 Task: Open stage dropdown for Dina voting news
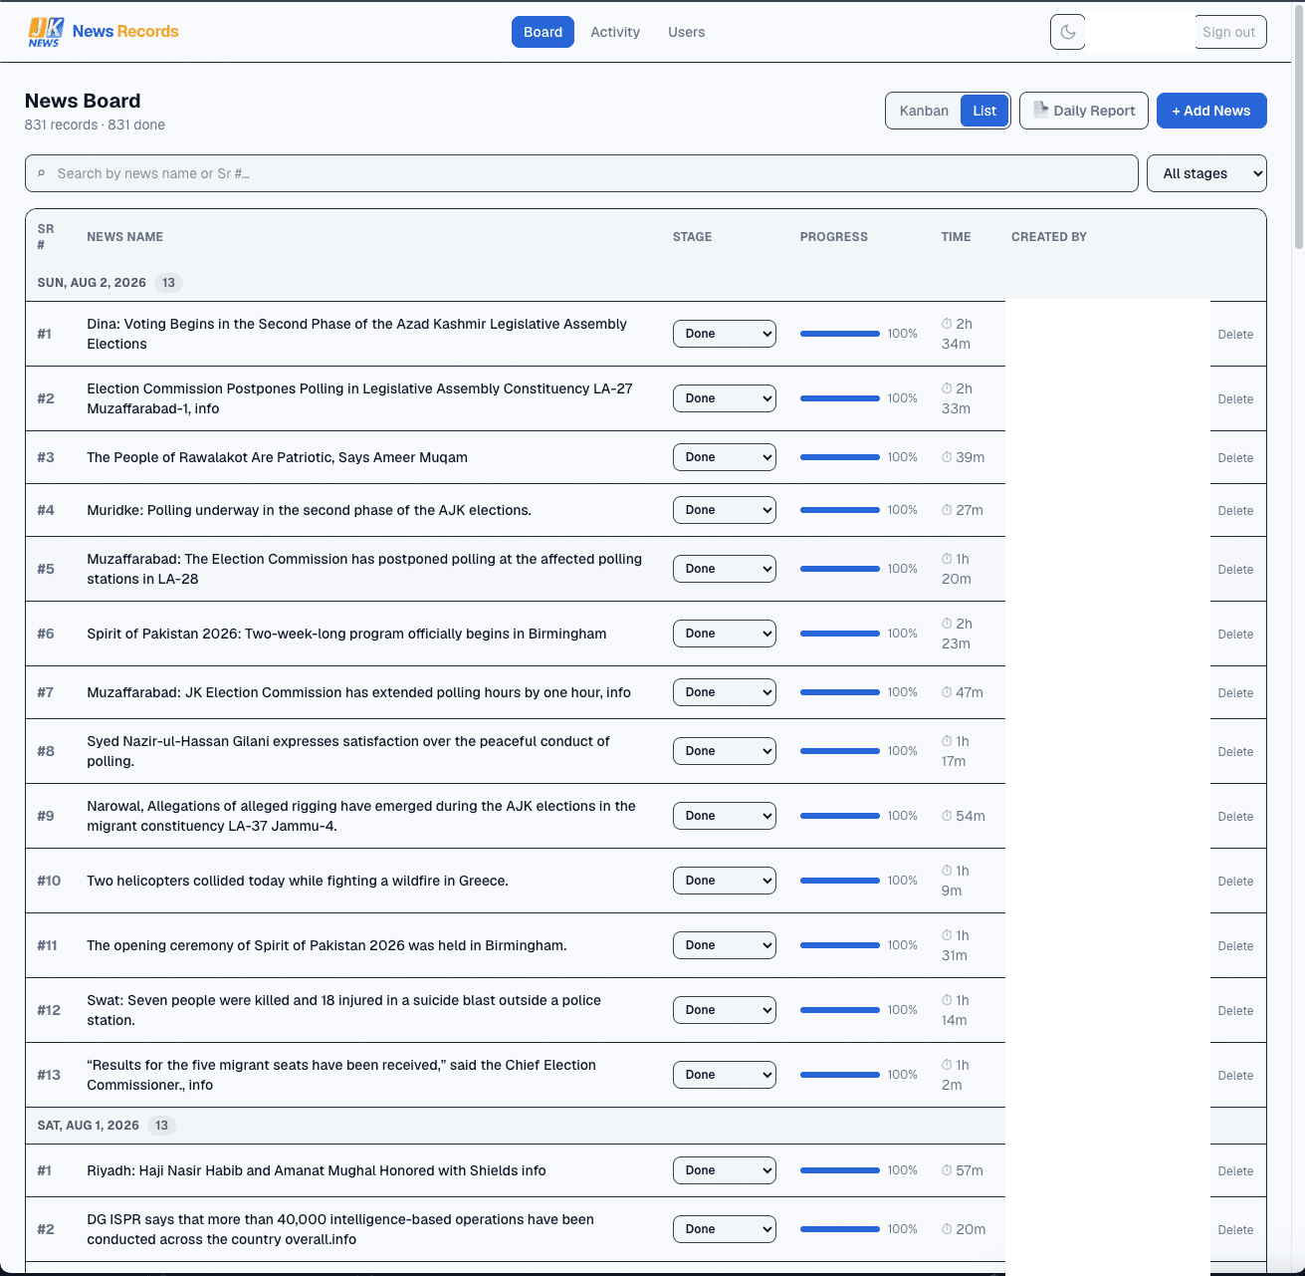click(725, 334)
